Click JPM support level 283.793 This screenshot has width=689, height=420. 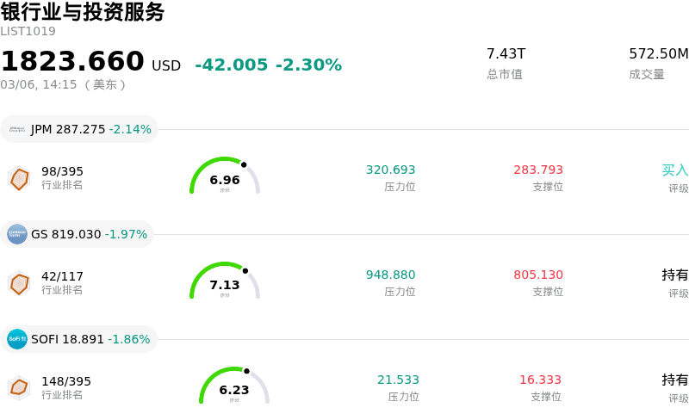538,170
